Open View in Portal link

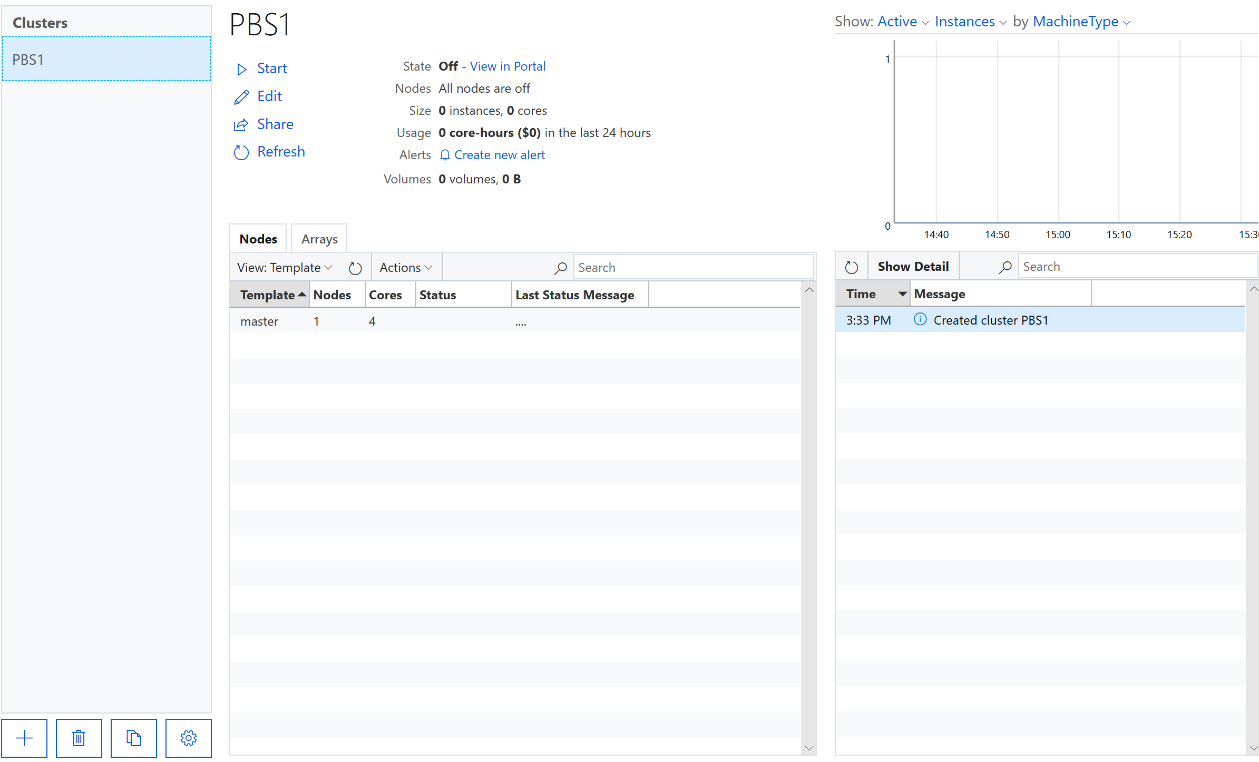coord(507,66)
